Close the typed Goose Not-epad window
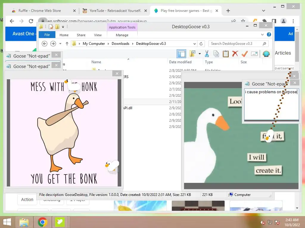 (x=295, y=83)
